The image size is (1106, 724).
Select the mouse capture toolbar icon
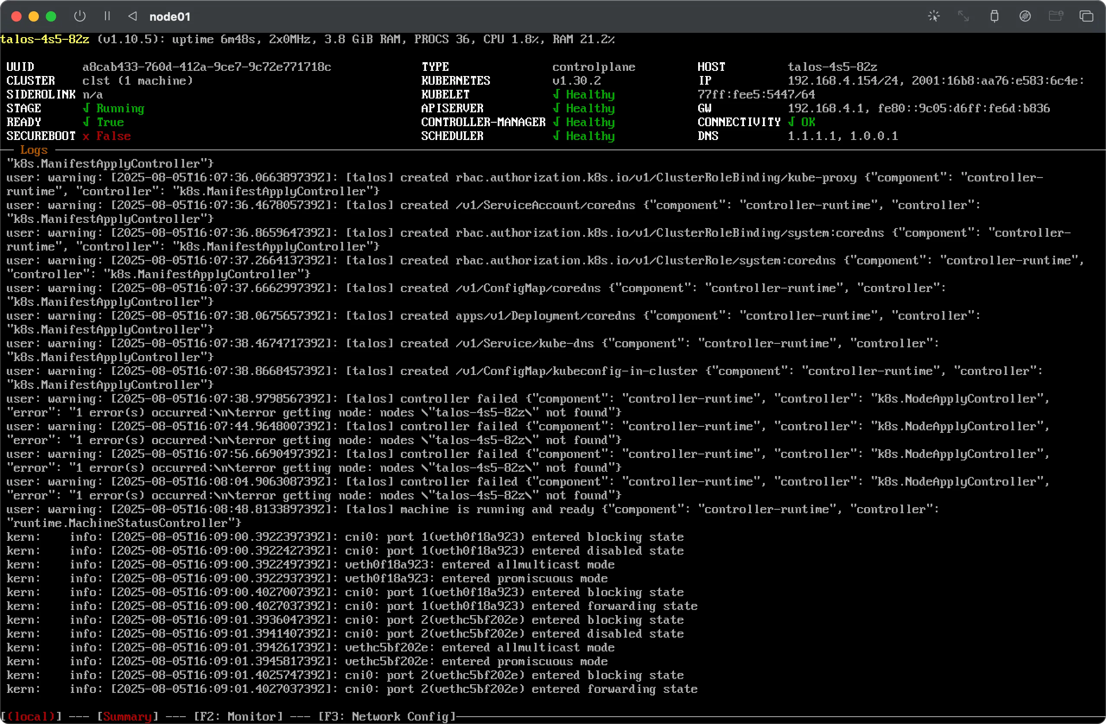(x=934, y=16)
